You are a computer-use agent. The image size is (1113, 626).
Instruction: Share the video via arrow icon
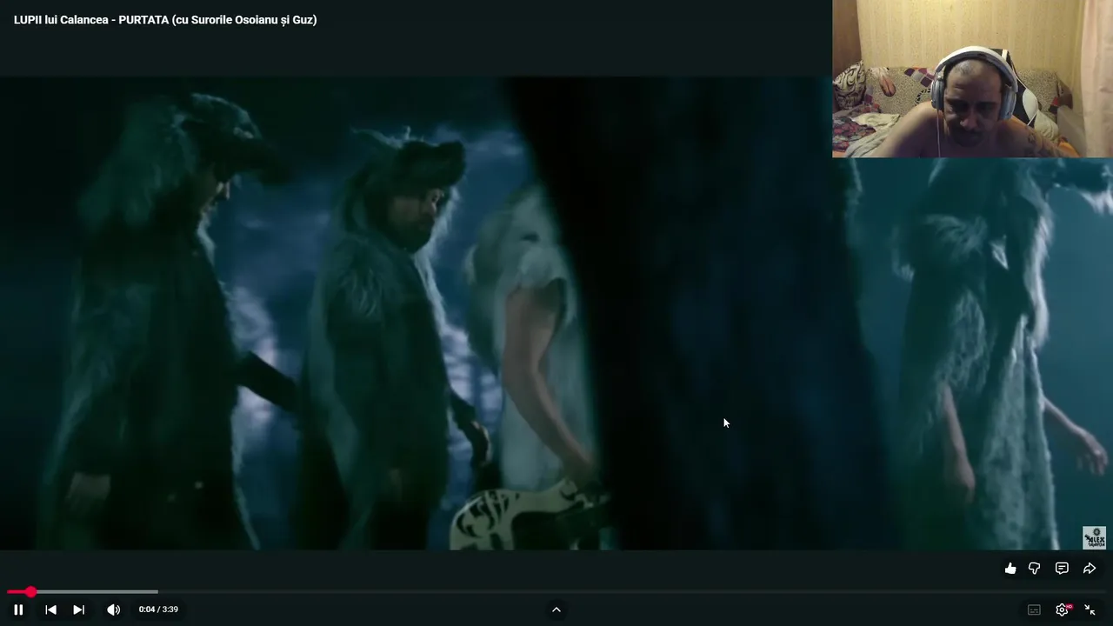1090,569
